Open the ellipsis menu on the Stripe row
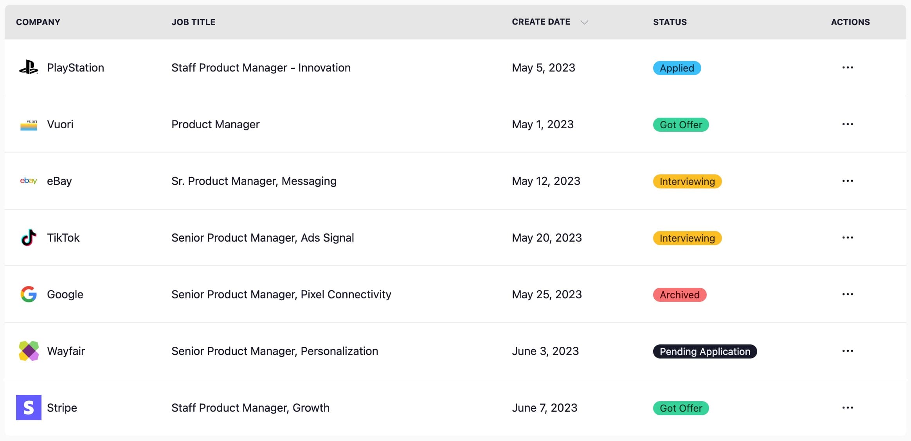This screenshot has width=911, height=441. tap(847, 407)
